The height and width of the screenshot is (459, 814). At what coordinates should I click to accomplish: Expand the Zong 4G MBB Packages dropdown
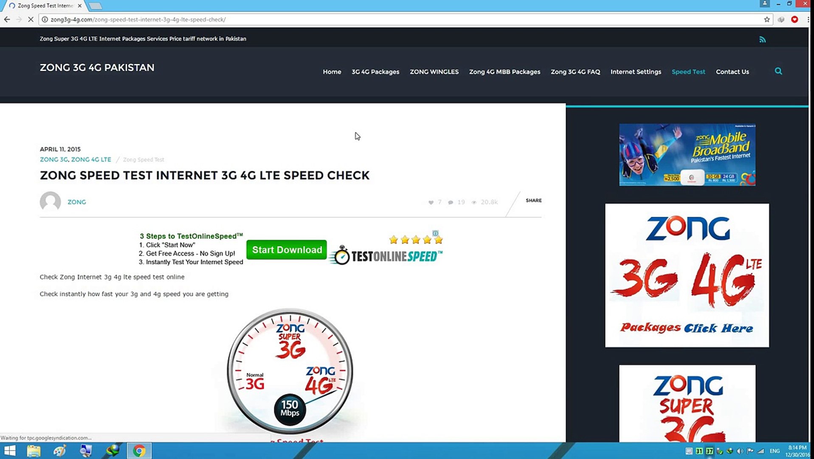click(x=504, y=72)
